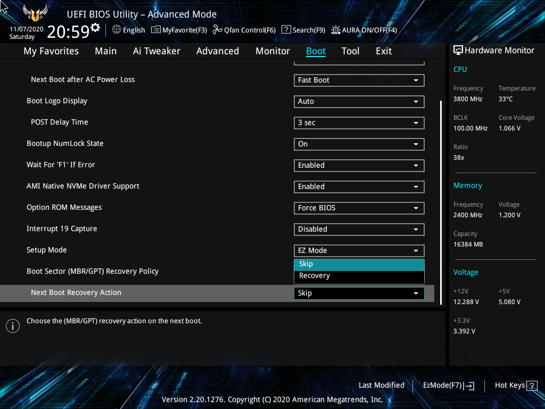
Task: Open the Bootup NumLock State dropdown
Action: click(x=359, y=144)
